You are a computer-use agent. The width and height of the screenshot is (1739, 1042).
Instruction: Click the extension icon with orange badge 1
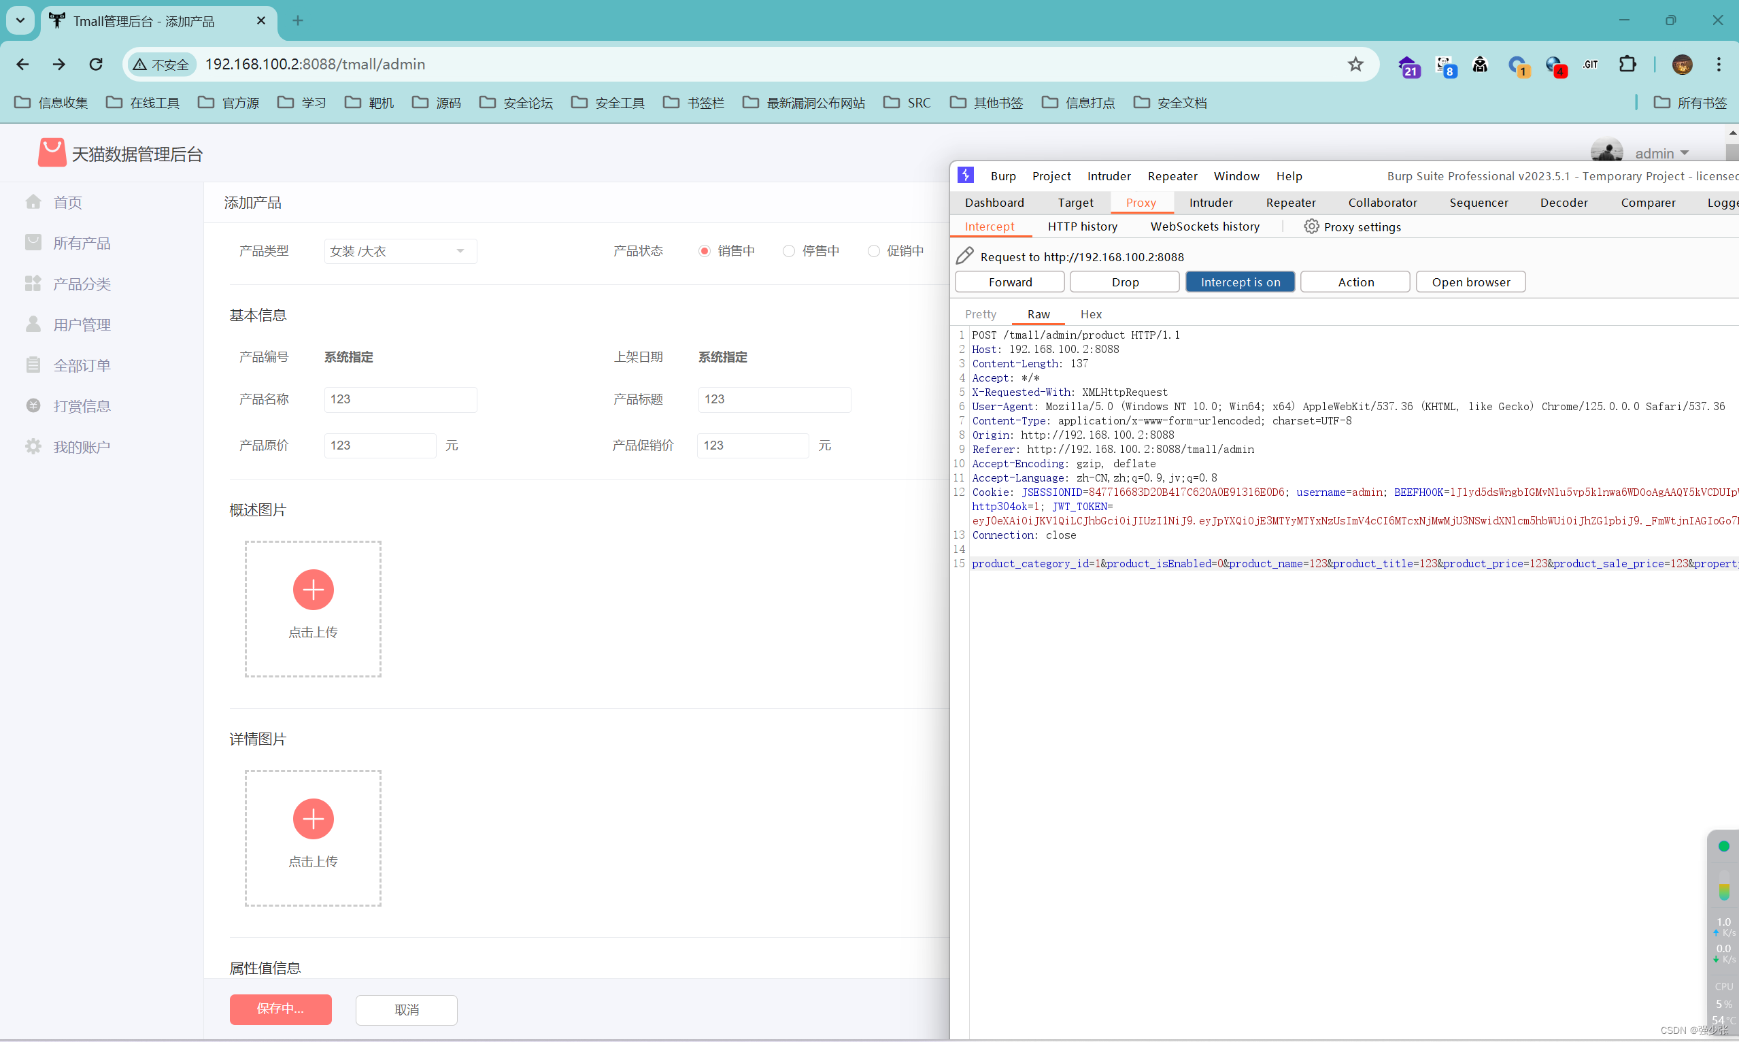[x=1519, y=66]
